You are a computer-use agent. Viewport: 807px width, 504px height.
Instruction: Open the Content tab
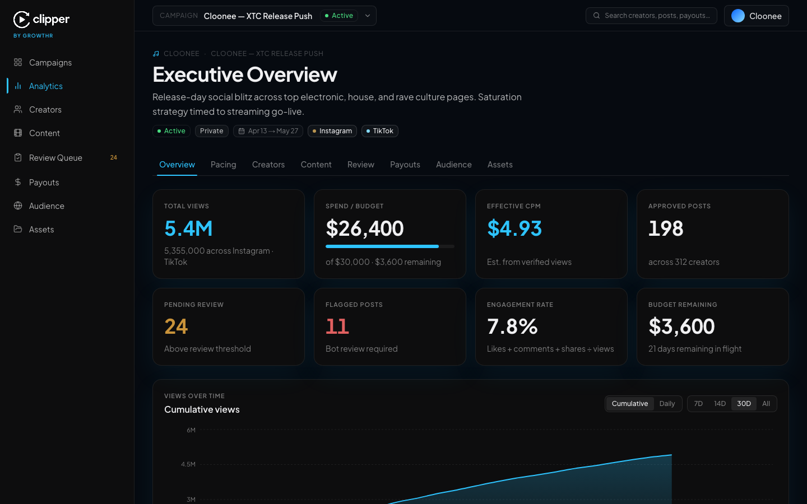coord(316,165)
